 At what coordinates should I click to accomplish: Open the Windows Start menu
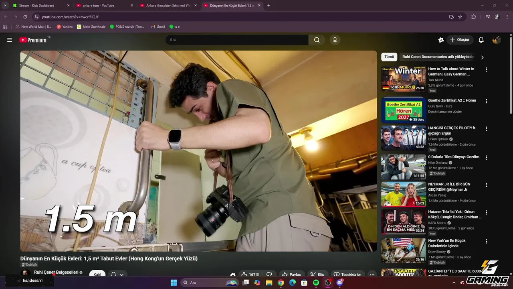point(174,283)
